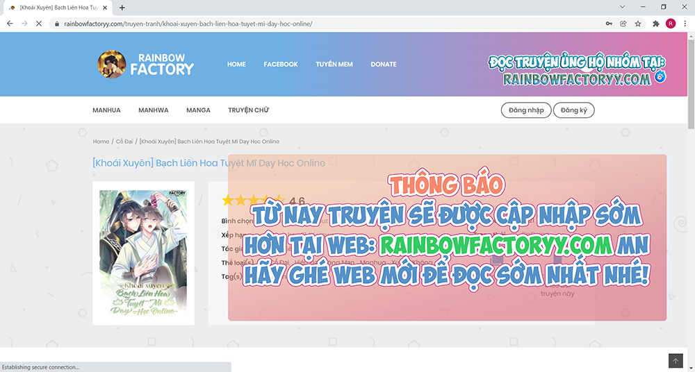Click the DONATE link
The width and height of the screenshot is (695, 372).
tap(384, 65)
